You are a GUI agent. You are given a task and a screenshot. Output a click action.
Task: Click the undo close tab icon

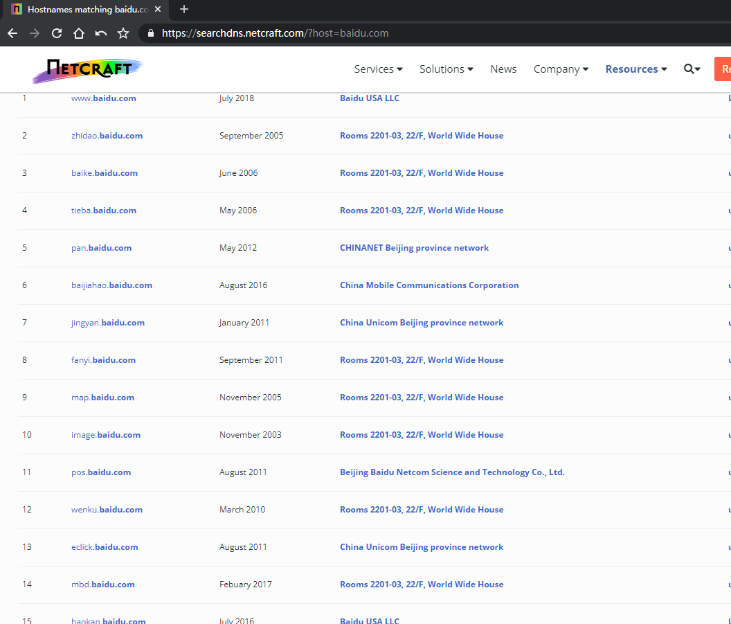coord(101,33)
